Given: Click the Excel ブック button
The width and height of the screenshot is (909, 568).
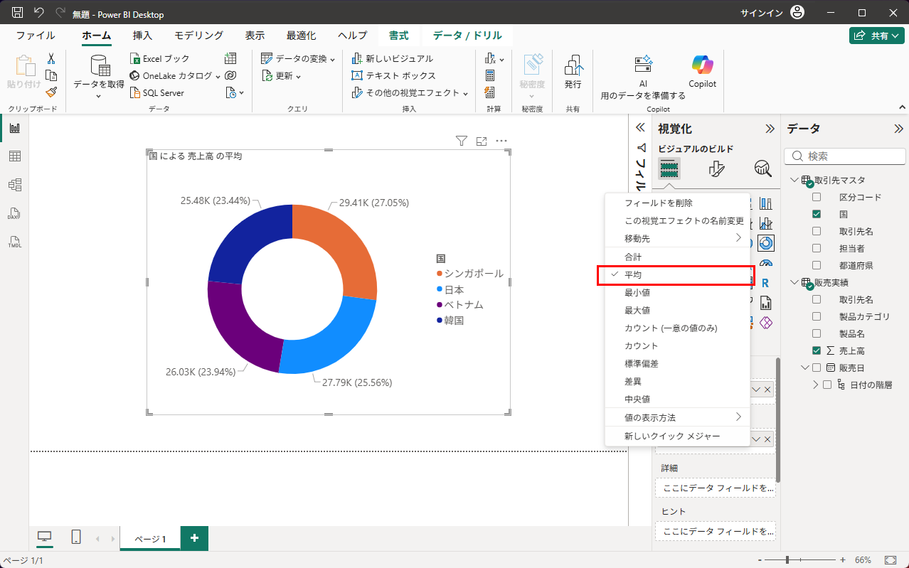Looking at the screenshot, I should 160,58.
